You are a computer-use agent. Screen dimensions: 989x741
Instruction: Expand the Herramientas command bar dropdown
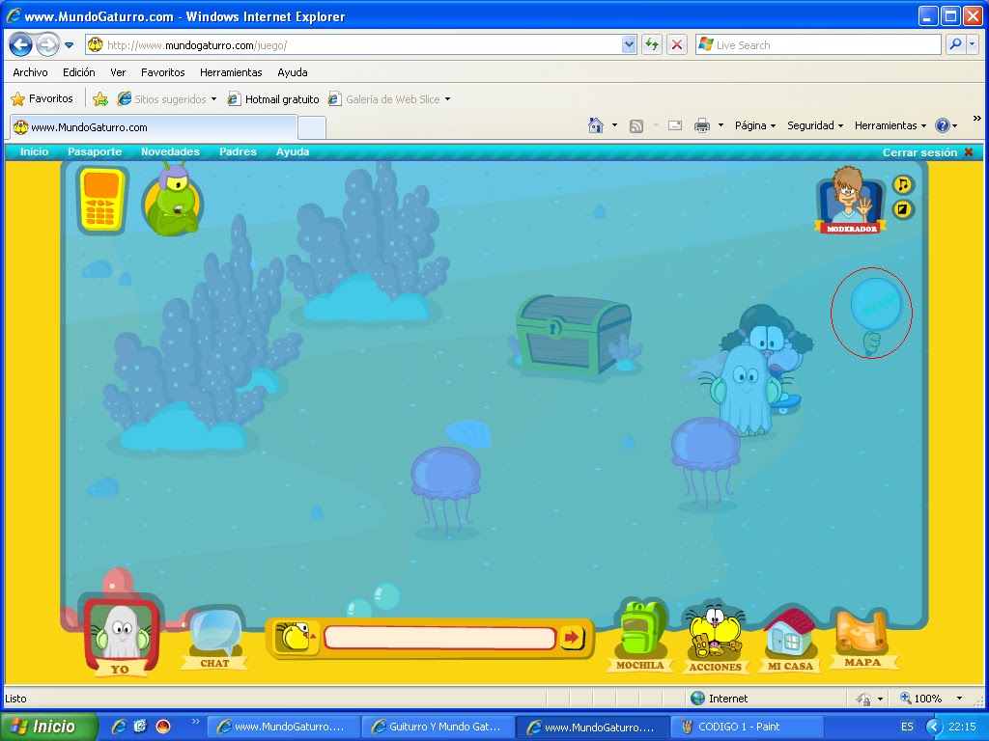[890, 125]
